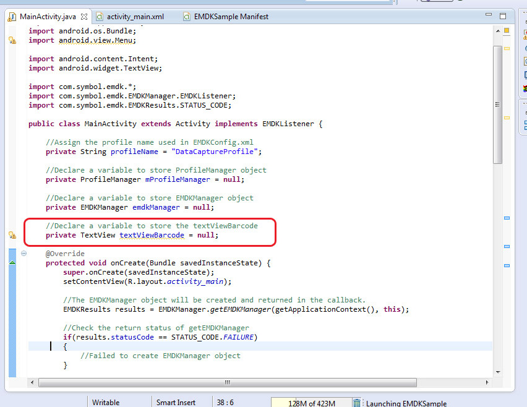Click the vertical scrollbar down arrow
The height and width of the screenshot is (407, 527).
(498, 372)
